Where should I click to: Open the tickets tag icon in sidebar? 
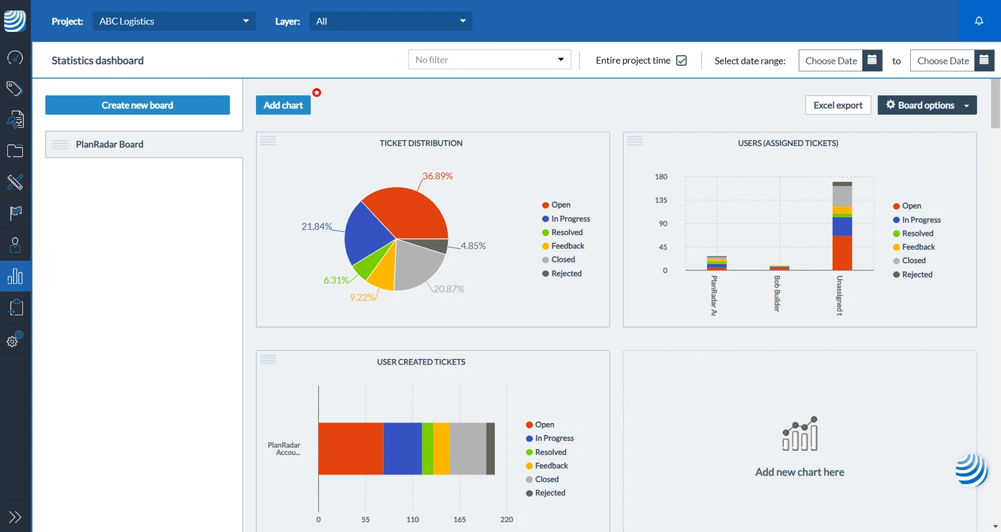15,89
